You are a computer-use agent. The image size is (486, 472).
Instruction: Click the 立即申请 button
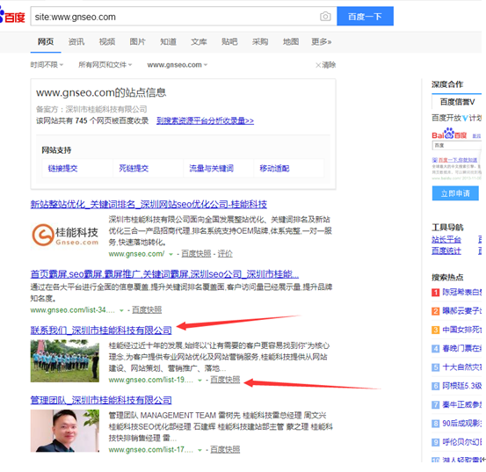coord(455,193)
